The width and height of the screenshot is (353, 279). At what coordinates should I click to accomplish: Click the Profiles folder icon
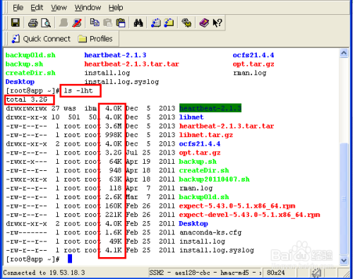pos(83,39)
